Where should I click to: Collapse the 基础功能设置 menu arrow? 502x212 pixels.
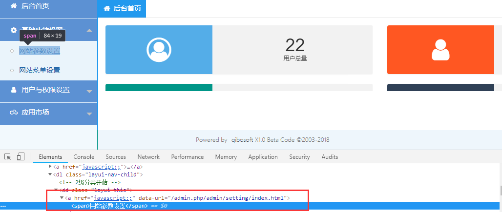tap(89, 31)
